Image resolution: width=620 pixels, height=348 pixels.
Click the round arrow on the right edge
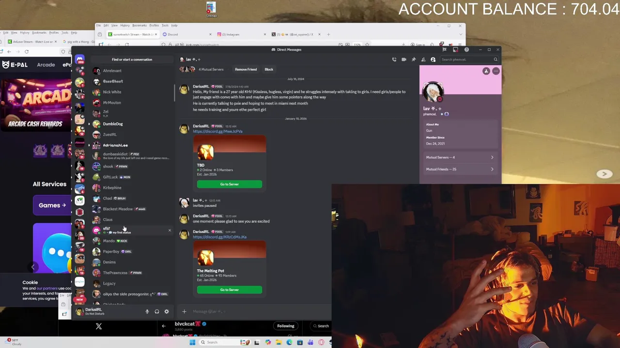(604, 174)
